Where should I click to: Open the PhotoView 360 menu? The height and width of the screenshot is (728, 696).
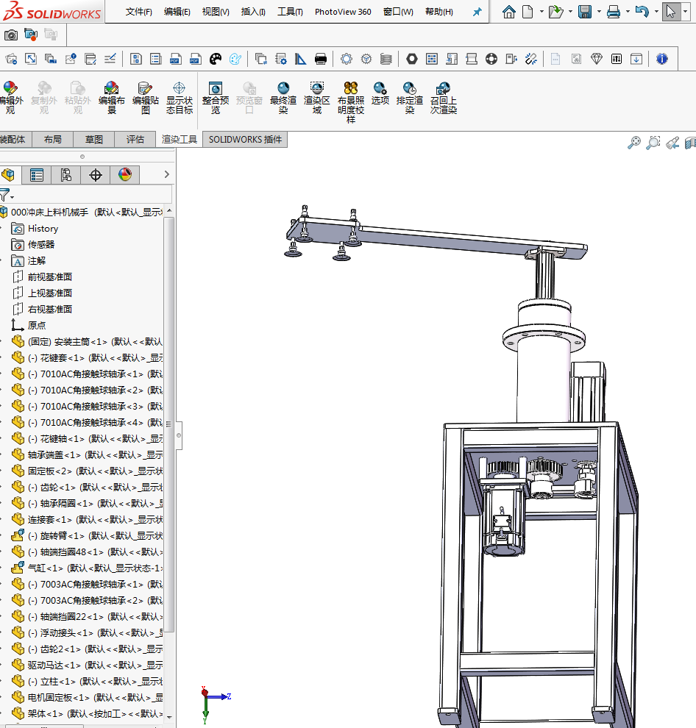[x=343, y=12]
